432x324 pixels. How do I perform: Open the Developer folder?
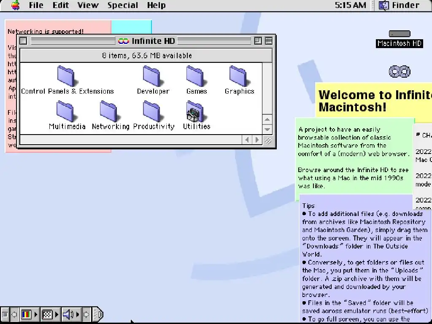click(152, 77)
